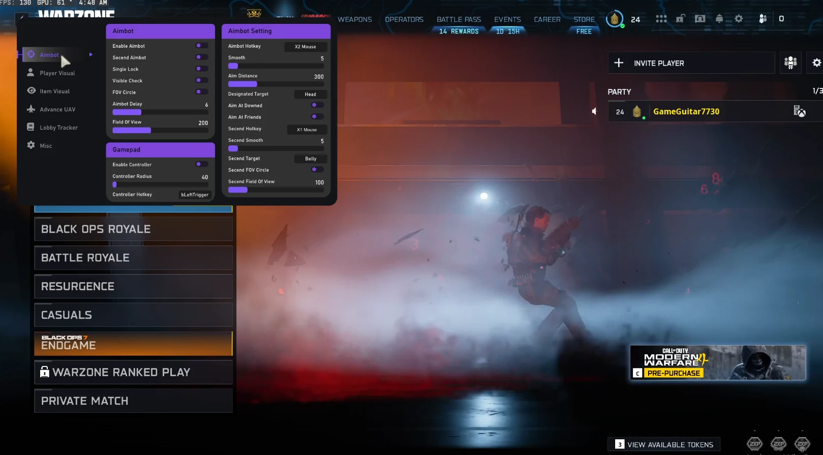The height and width of the screenshot is (455, 823).
Task: Open the grid menu icon in top bar
Action: (661, 19)
